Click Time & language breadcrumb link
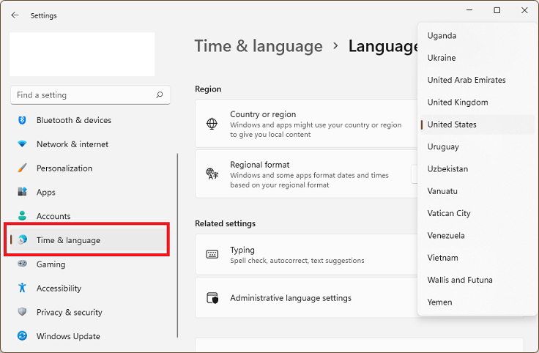Screen dimensions: 539x353 click(x=259, y=46)
